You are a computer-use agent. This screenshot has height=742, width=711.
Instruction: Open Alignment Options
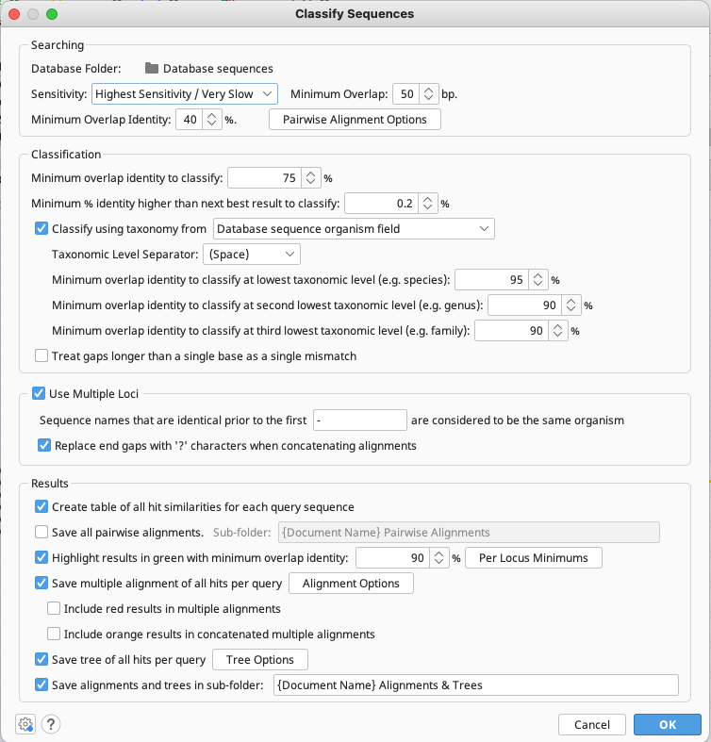pos(351,583)
